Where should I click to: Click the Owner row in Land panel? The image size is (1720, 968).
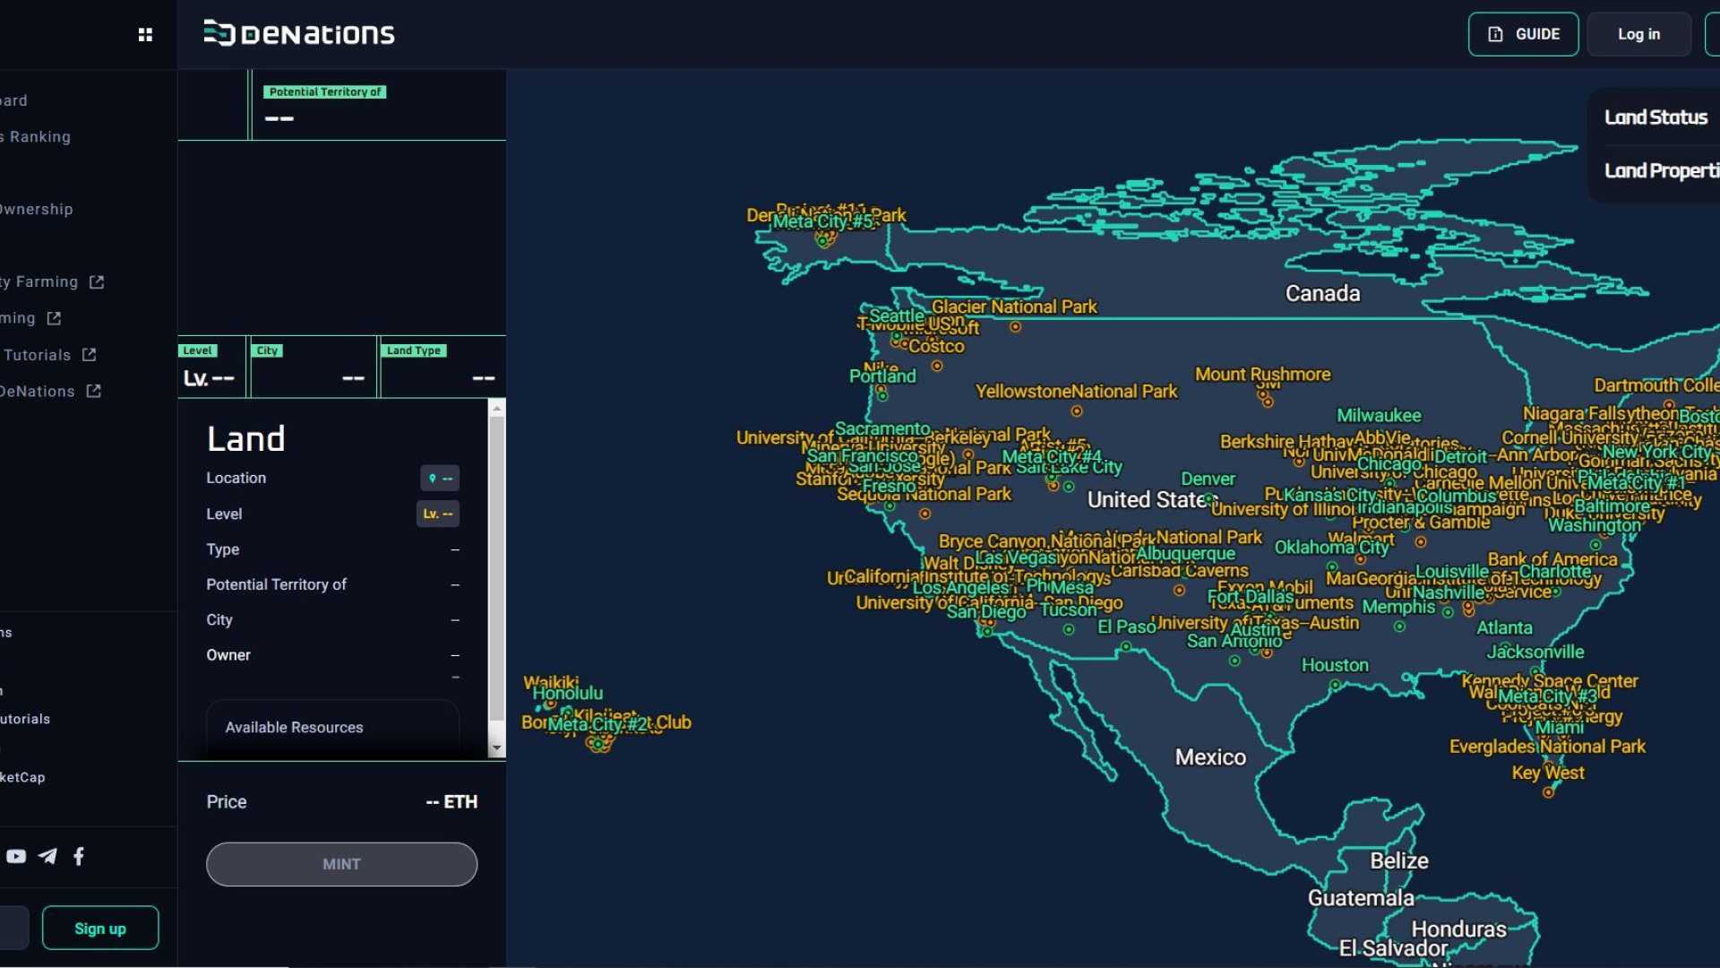click(x=332, y=655)
